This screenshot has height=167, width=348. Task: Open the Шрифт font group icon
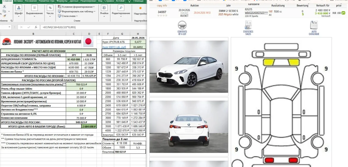pos(19,8)
